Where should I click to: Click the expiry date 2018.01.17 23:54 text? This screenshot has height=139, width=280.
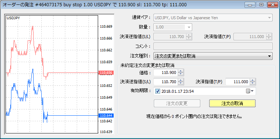pos(177,91)
